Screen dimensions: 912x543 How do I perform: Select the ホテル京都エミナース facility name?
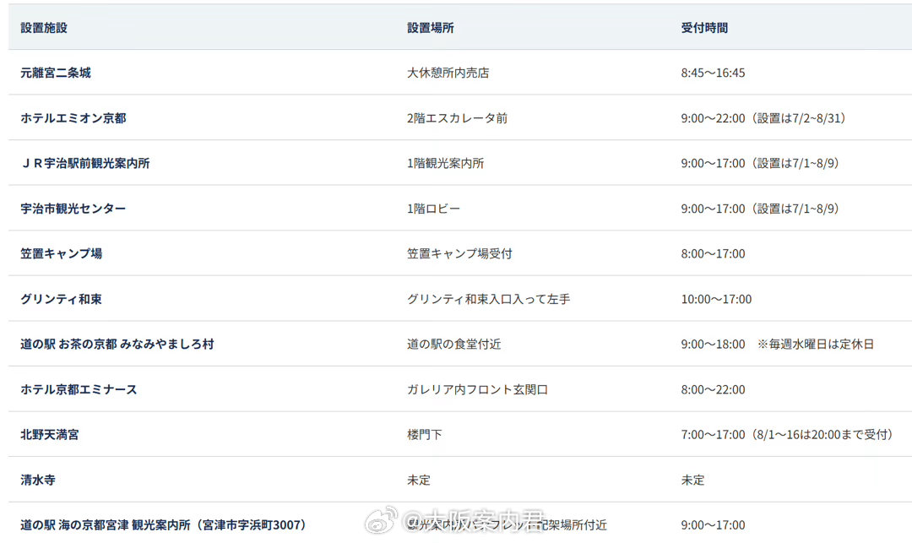pos(79,389)
